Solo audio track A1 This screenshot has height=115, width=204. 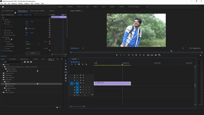[86, 87]
